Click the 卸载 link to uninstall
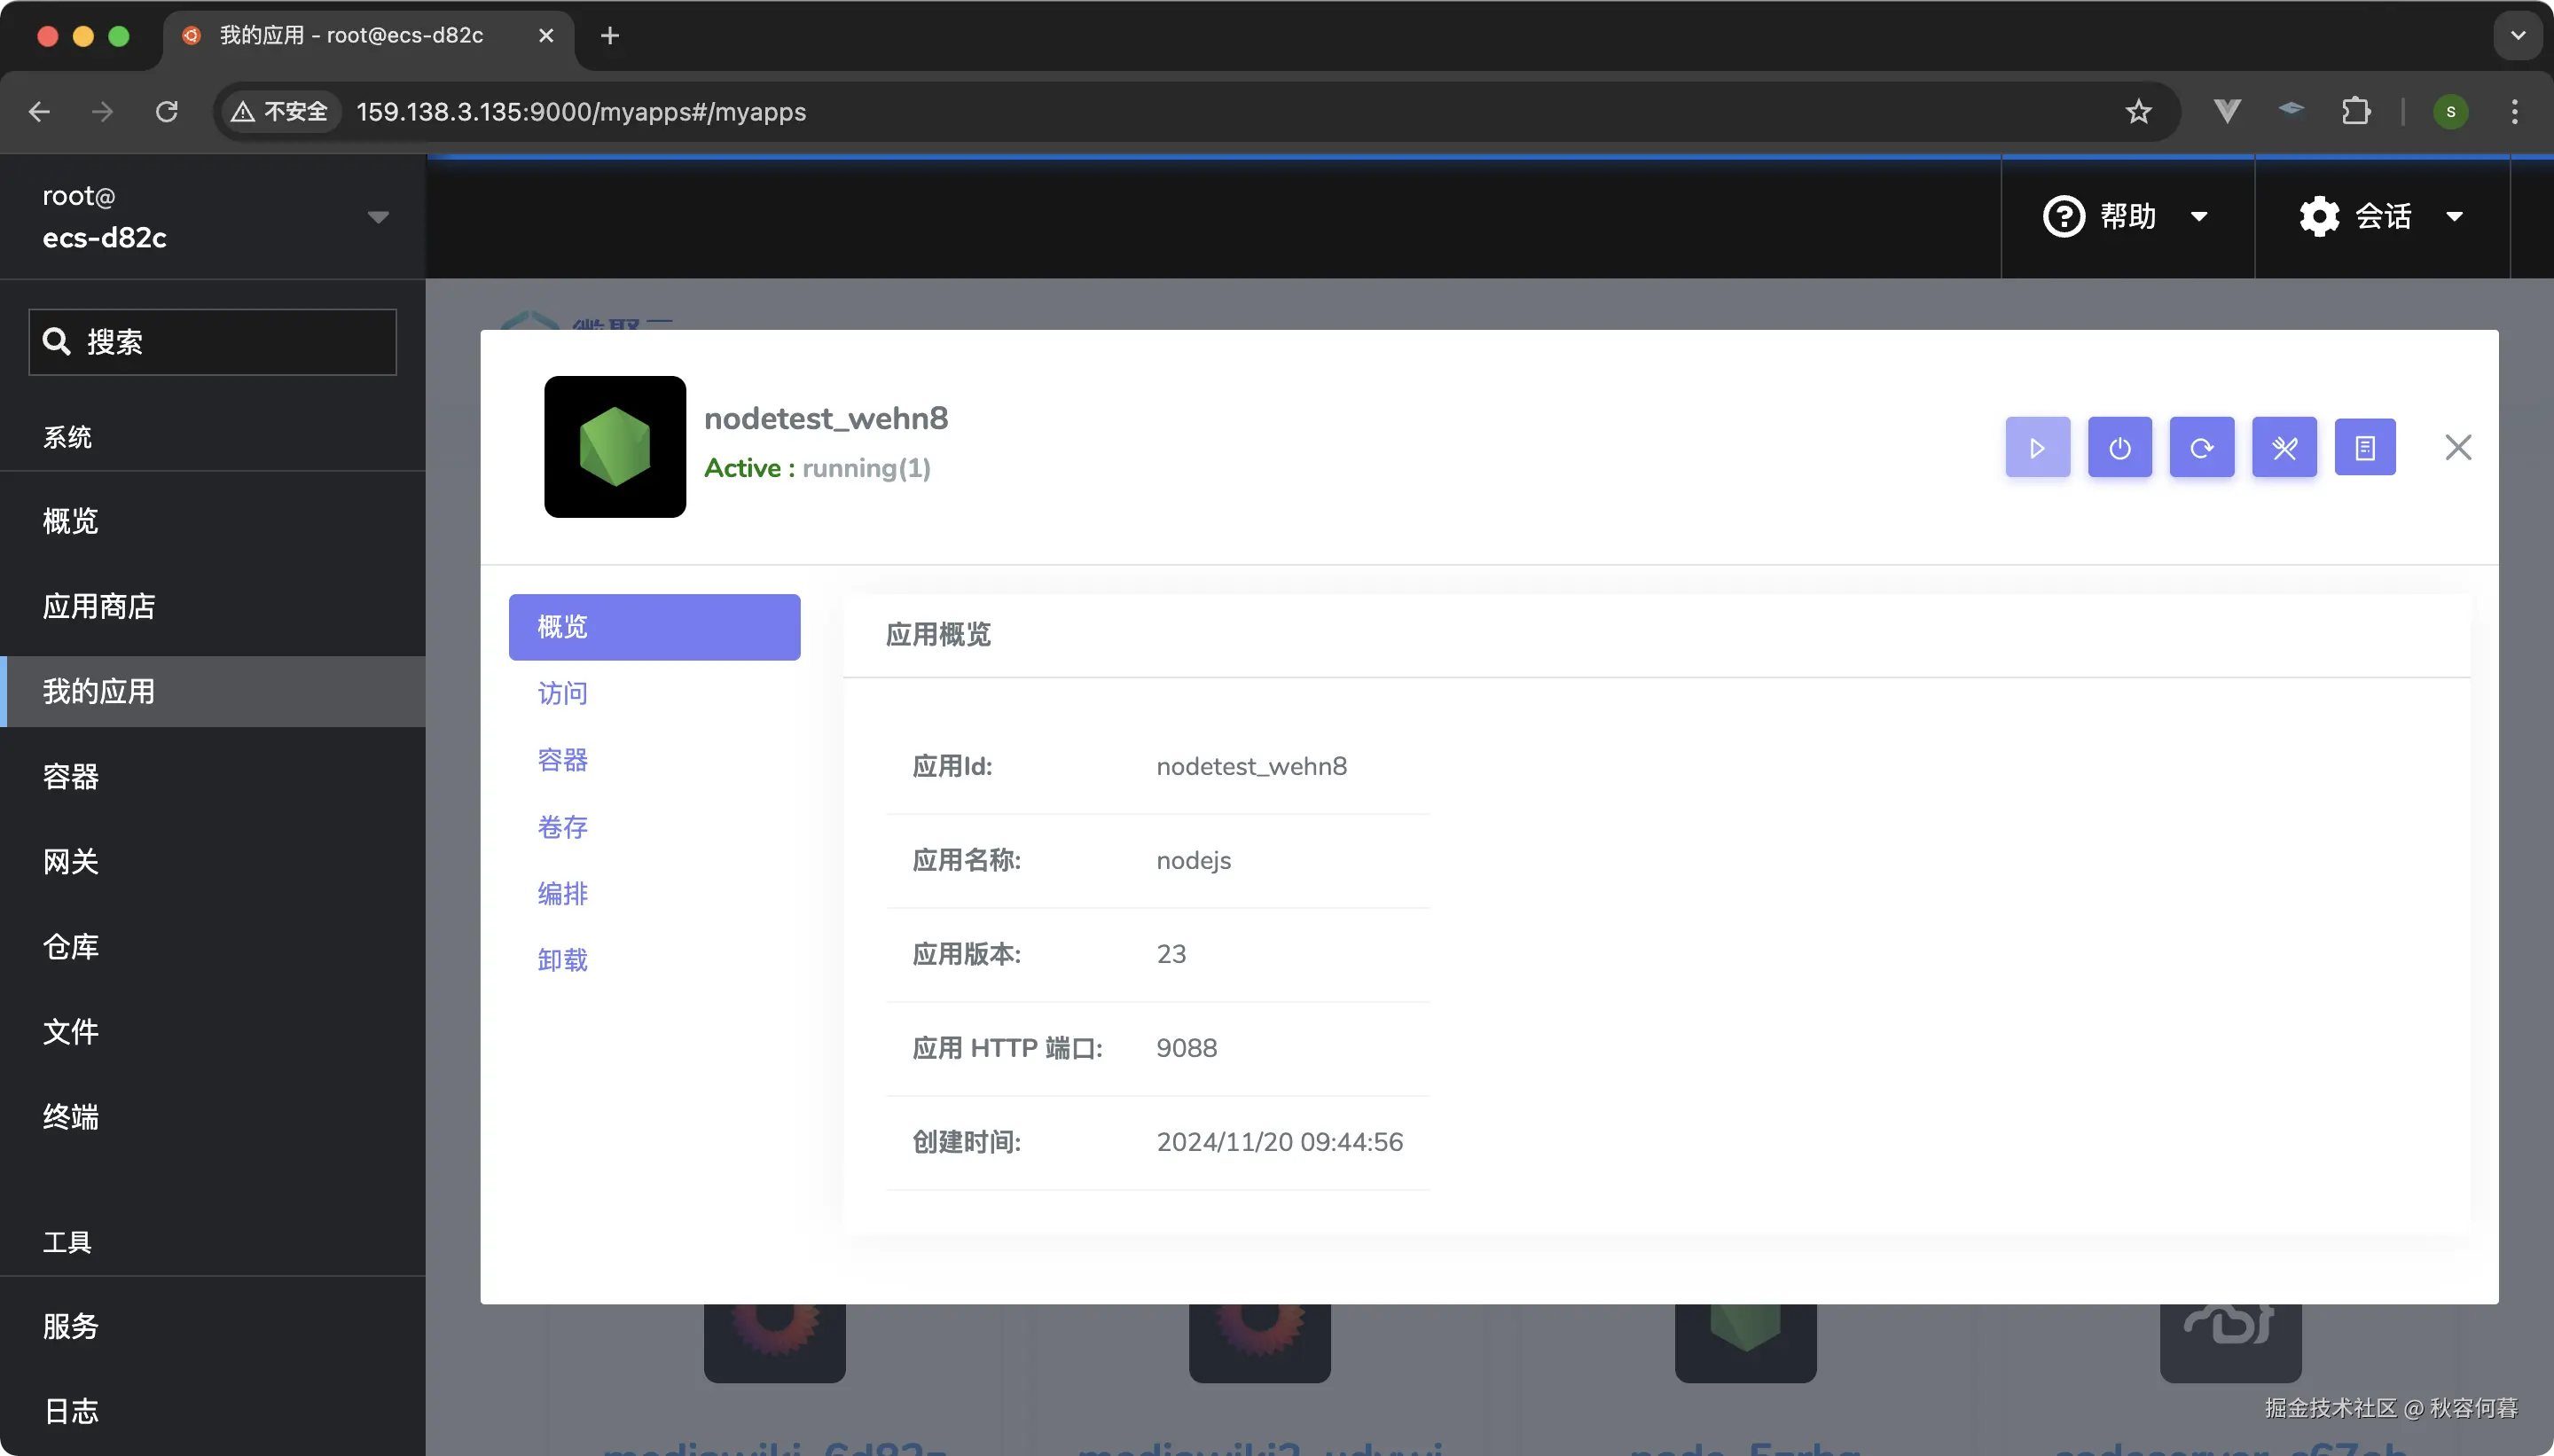The height and width of the screenshot is (1456, 2554). click(x=562, y=959)
